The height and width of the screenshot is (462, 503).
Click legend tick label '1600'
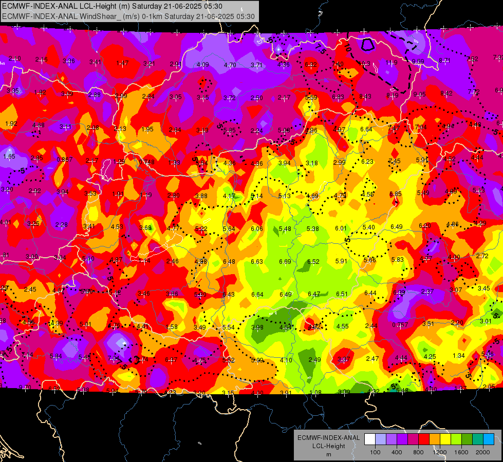pos(461,452)
